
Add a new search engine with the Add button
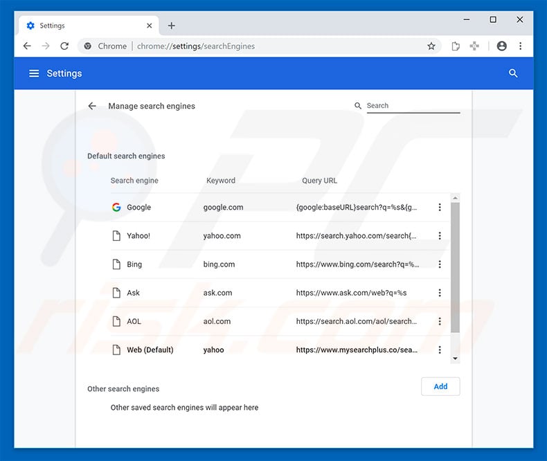point(440,386)
